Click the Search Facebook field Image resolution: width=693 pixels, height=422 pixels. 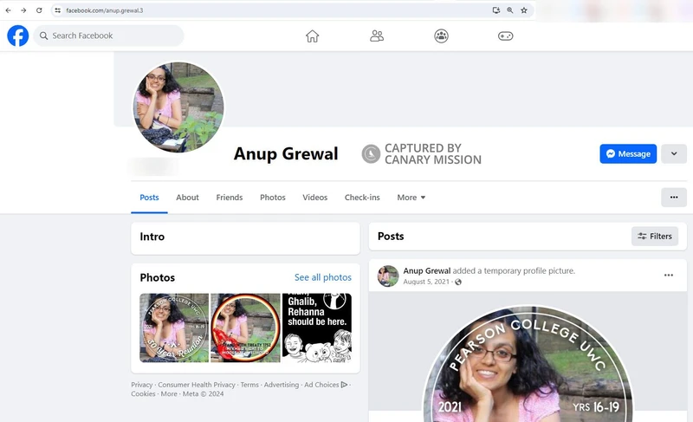(x=108, y=36)
